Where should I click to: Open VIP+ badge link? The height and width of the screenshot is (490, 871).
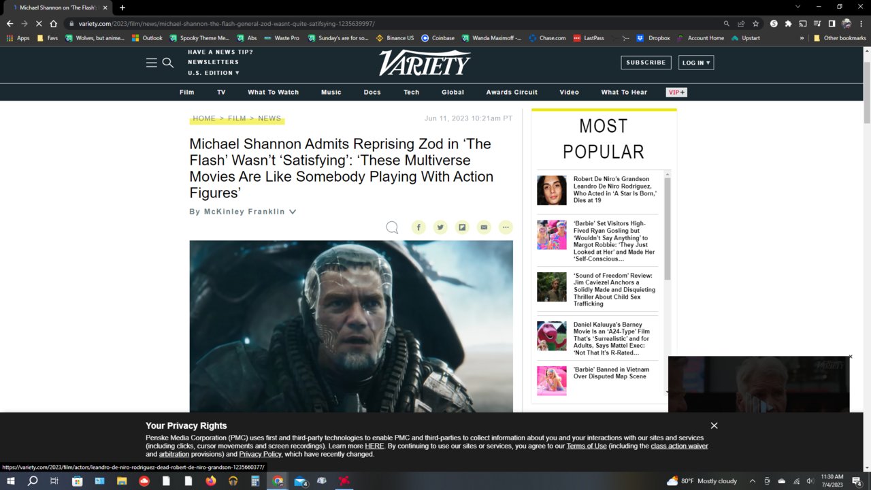[676, 92]
